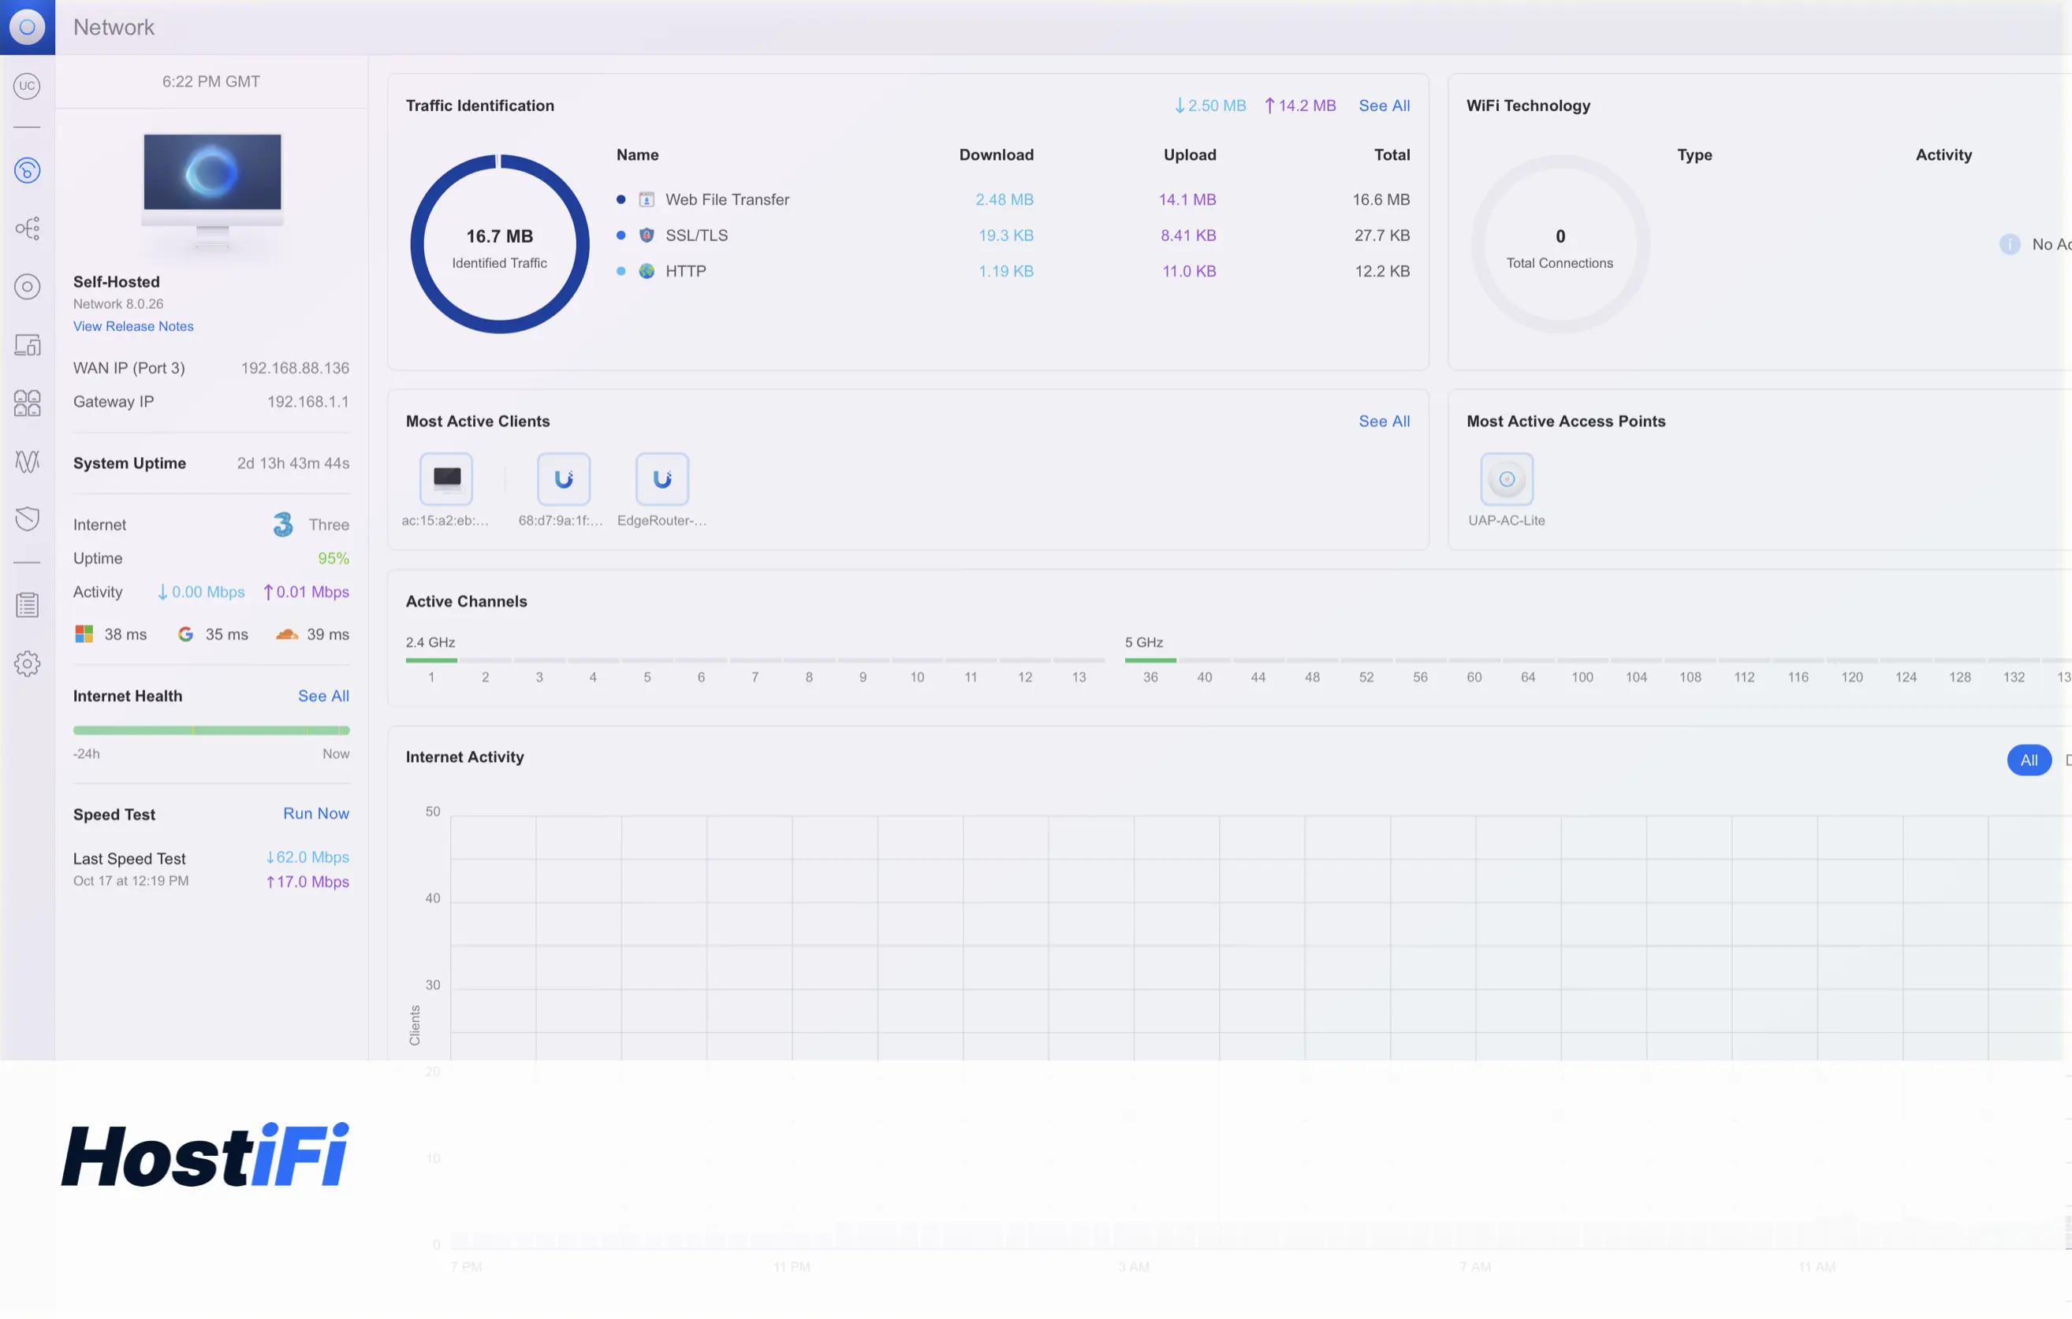The width and height of the screenshot is (2072, 1319).
Task: Select the UniFi Devices icon in sidebar
Action: coord(28,287)
